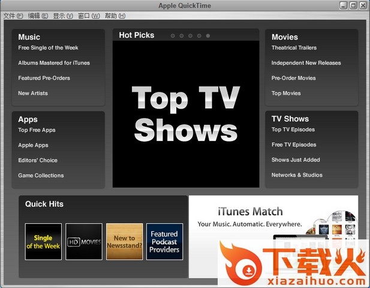
Task: Select the third Hot Picks page dot
Action: pos(191,36)
